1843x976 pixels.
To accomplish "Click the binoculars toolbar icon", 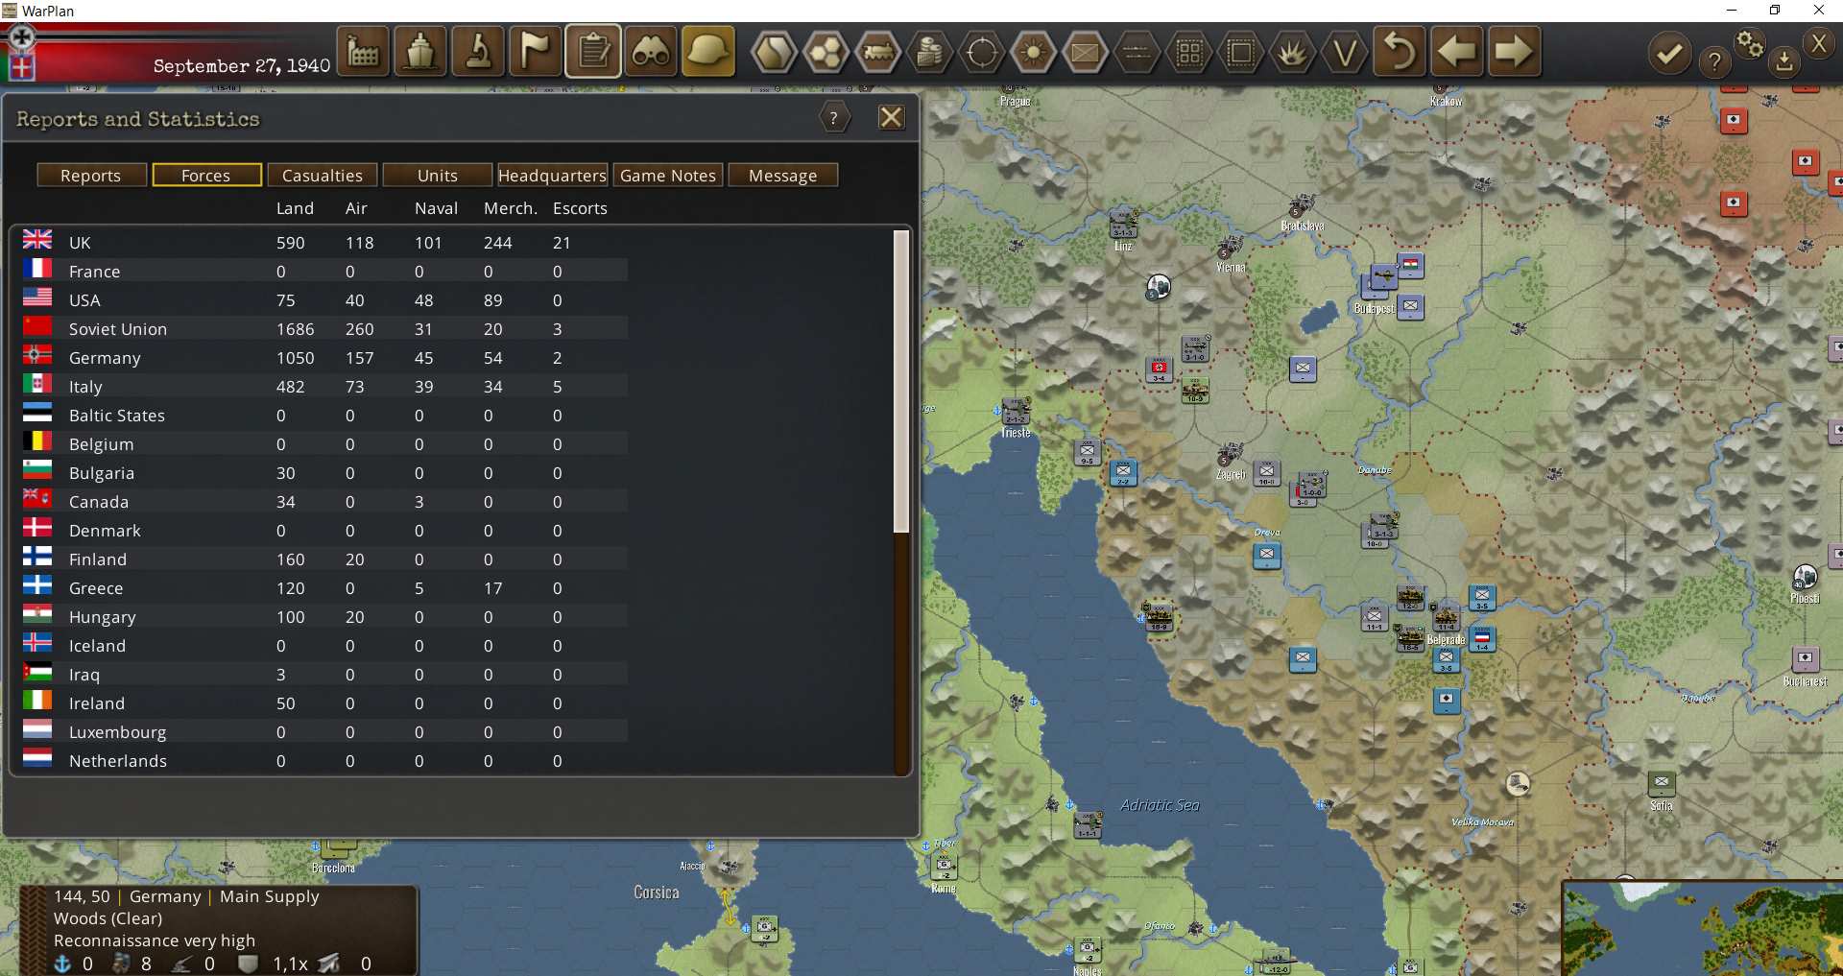I will pyautogui.click(x=651, y=52).
